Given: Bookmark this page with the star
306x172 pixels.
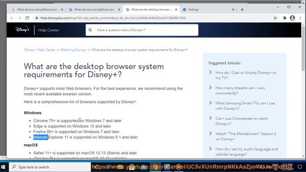Looking at the screenshot, I should [x=275, y=18].
